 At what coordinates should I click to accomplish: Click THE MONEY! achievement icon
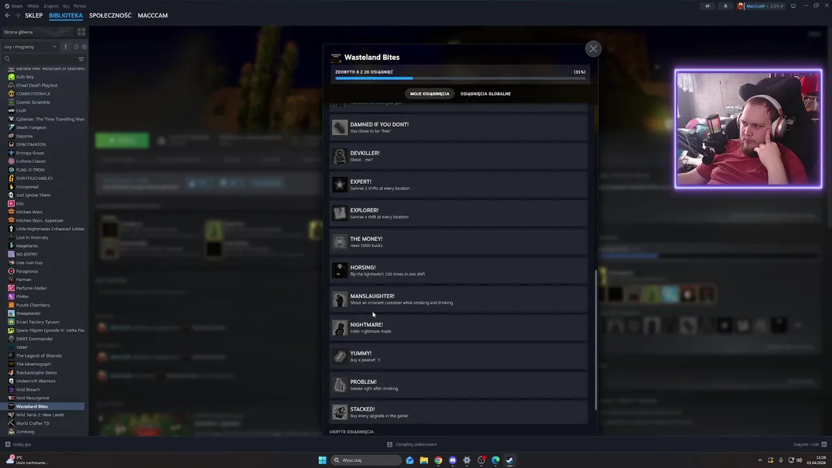[x=339, y=242]
